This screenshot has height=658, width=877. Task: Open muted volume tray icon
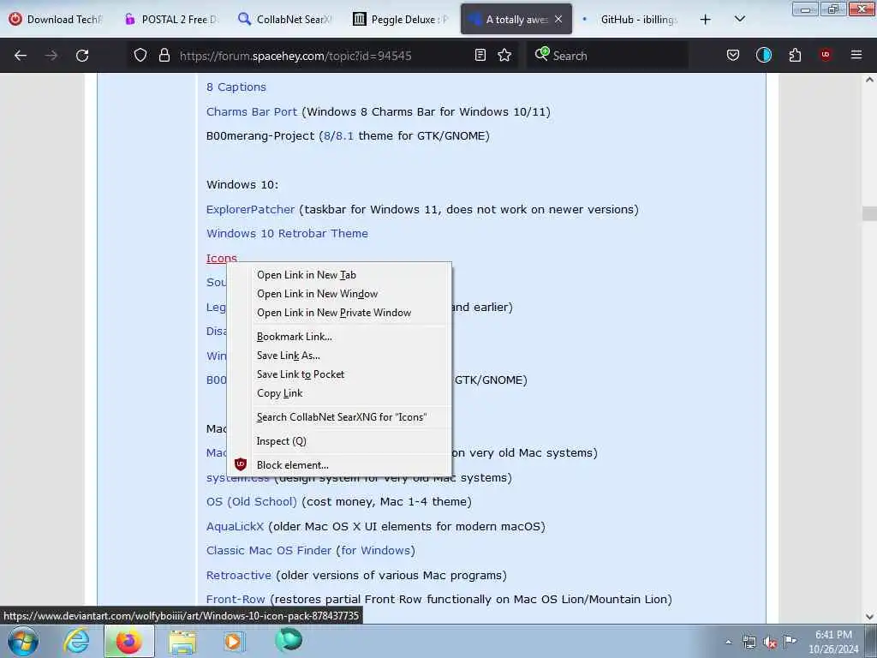[770, 643]
